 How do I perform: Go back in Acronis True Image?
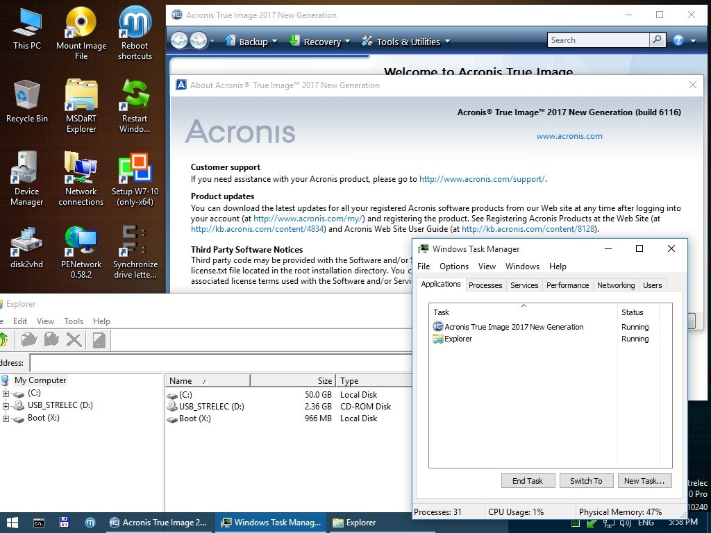tap(179, 41)
